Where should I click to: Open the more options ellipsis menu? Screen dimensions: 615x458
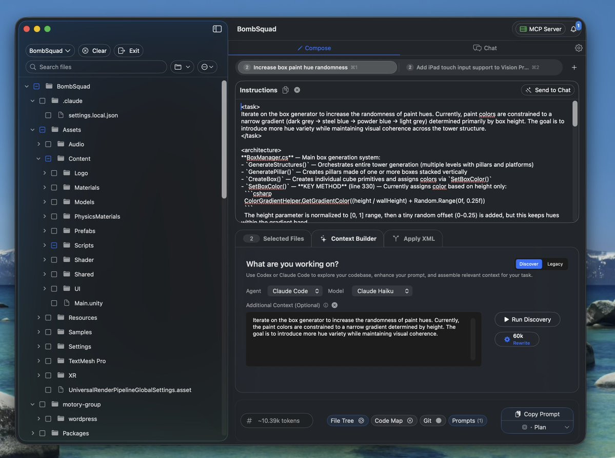(207, 67)
